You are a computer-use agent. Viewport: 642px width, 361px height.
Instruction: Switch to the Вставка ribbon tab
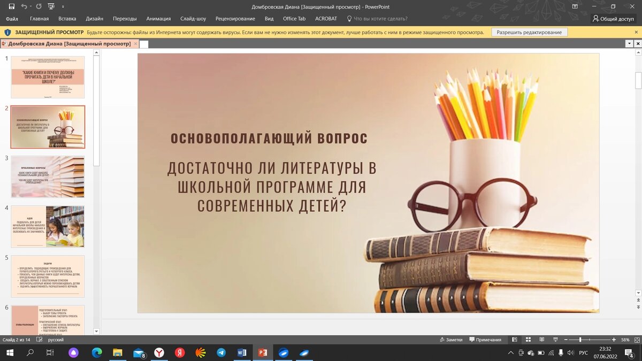(x=67, y=18)
